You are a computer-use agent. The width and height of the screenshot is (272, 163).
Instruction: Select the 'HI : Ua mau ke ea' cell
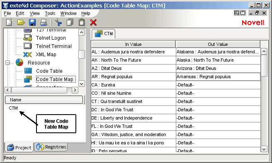[134, 143]
